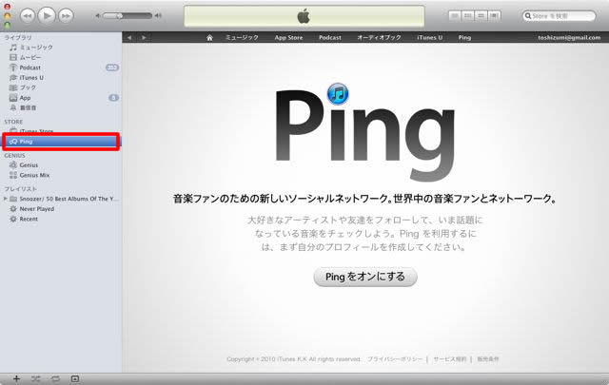Skip back to previous track

coord(28,16)
